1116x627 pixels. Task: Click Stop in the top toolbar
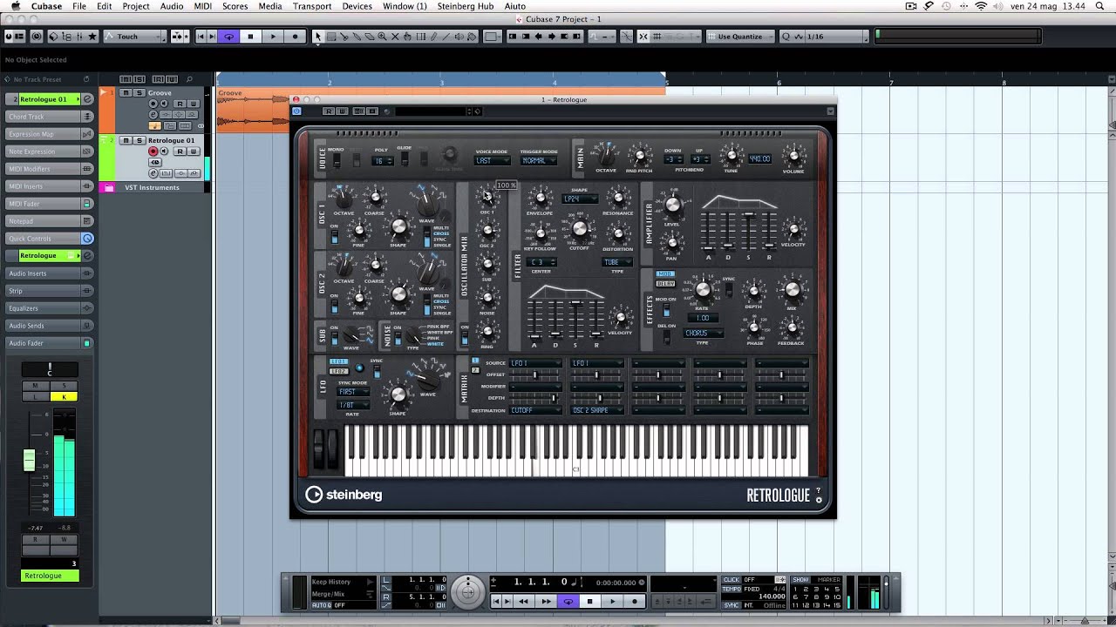[250, 37]
